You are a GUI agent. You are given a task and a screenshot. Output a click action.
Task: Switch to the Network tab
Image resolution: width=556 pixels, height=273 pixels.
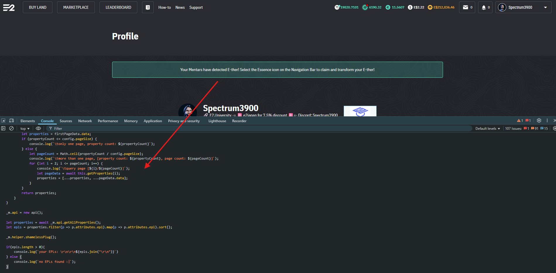pyautogui.click(x=85, y=121)
